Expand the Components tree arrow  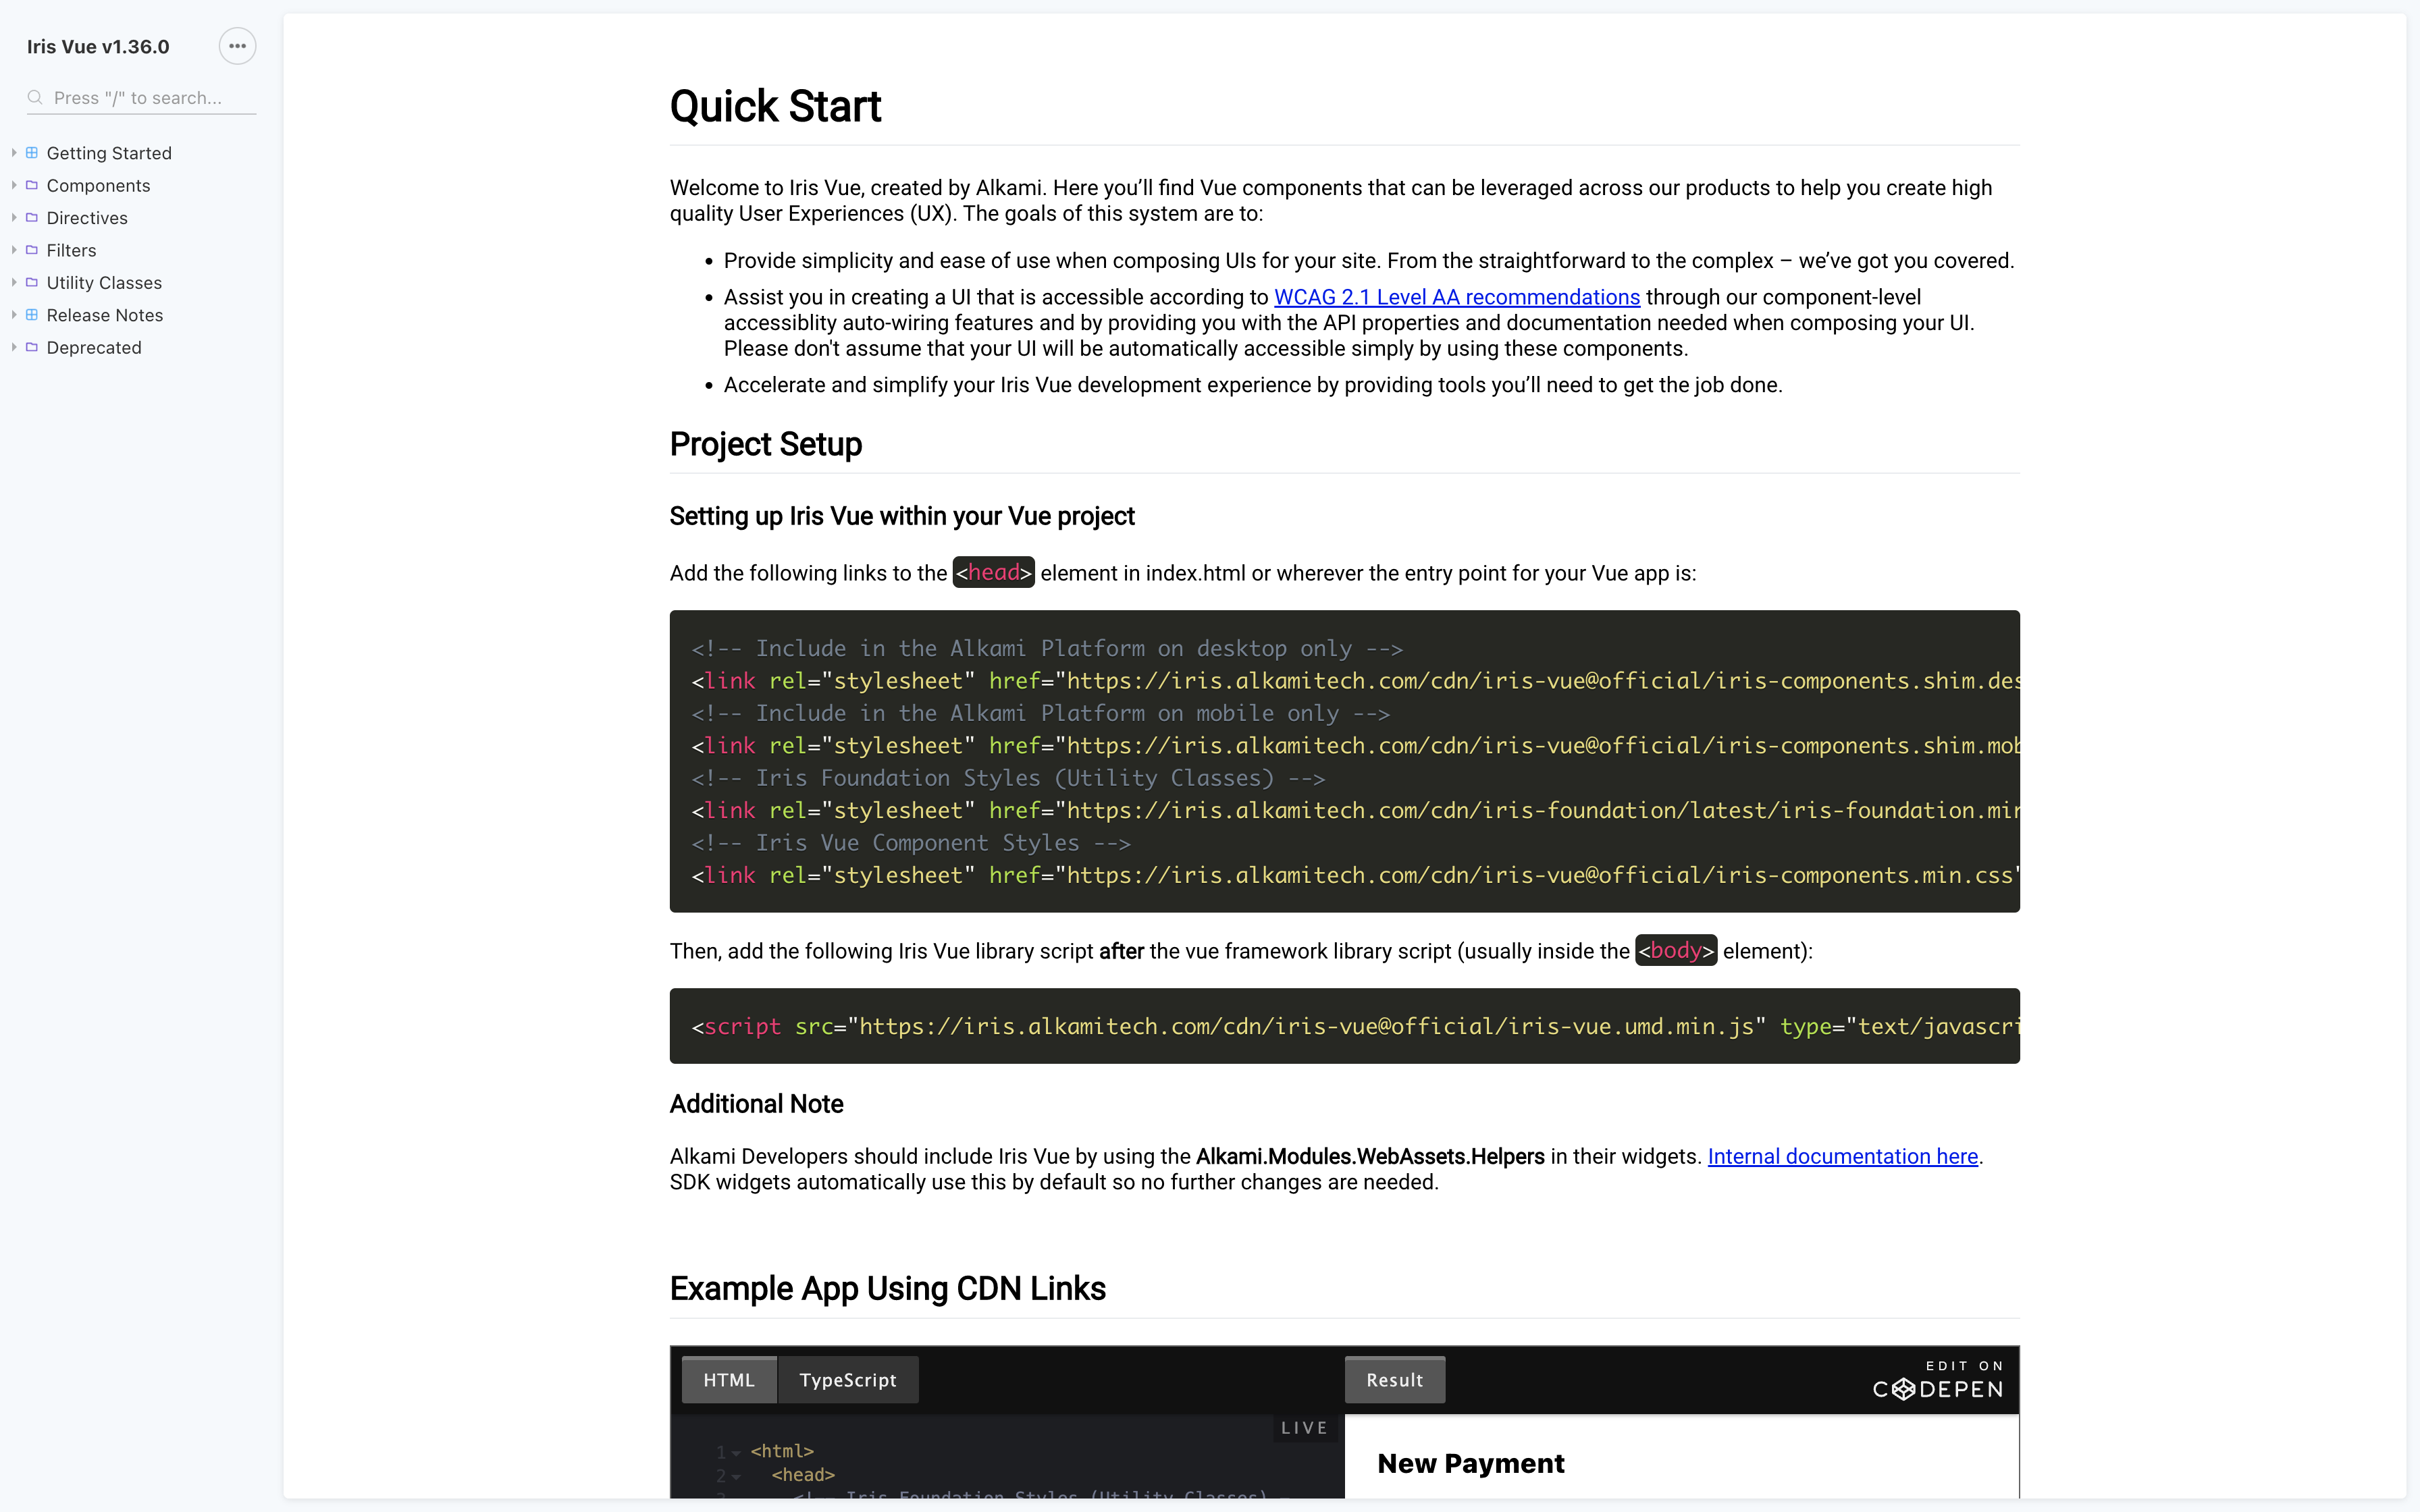click(14, 185)
